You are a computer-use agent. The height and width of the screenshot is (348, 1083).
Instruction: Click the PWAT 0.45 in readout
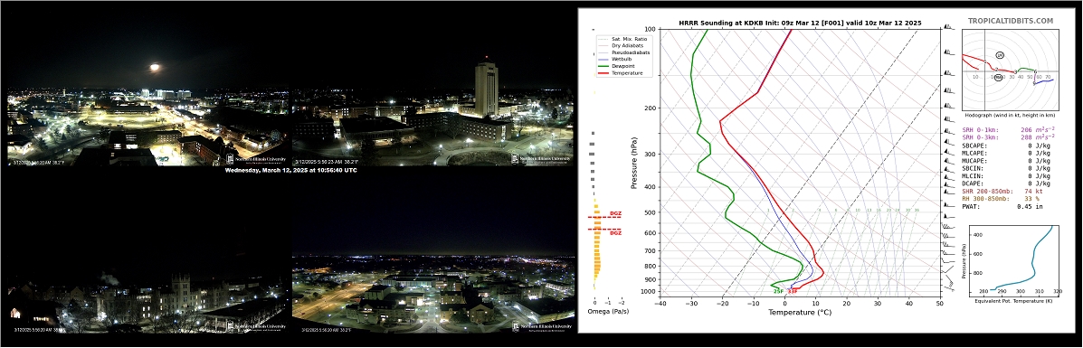(1000, 206)
